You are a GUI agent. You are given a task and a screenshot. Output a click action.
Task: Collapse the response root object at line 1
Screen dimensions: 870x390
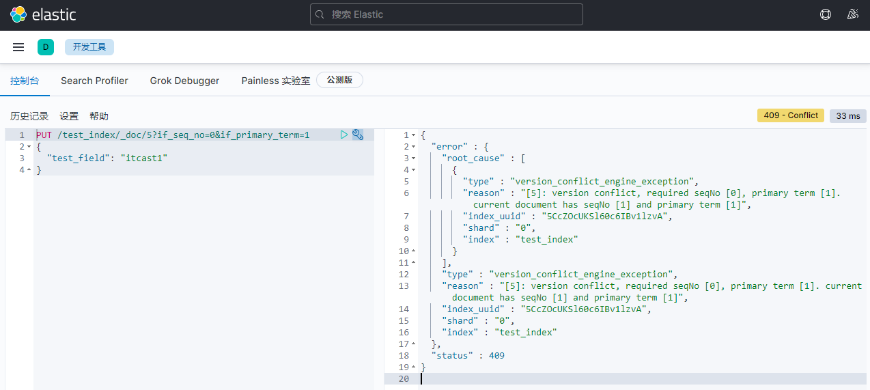413,135
